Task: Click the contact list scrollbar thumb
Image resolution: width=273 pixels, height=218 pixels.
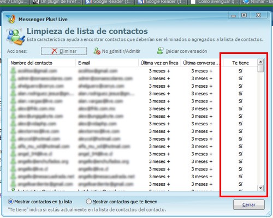Action: click(260, 69)
